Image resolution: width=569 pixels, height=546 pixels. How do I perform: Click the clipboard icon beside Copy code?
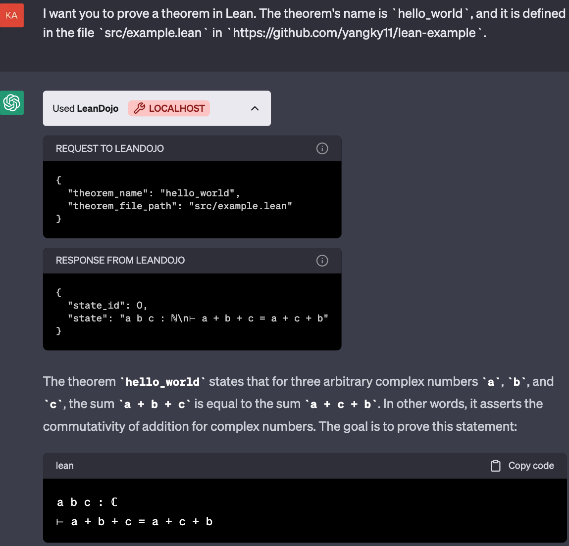pos(495,466)
